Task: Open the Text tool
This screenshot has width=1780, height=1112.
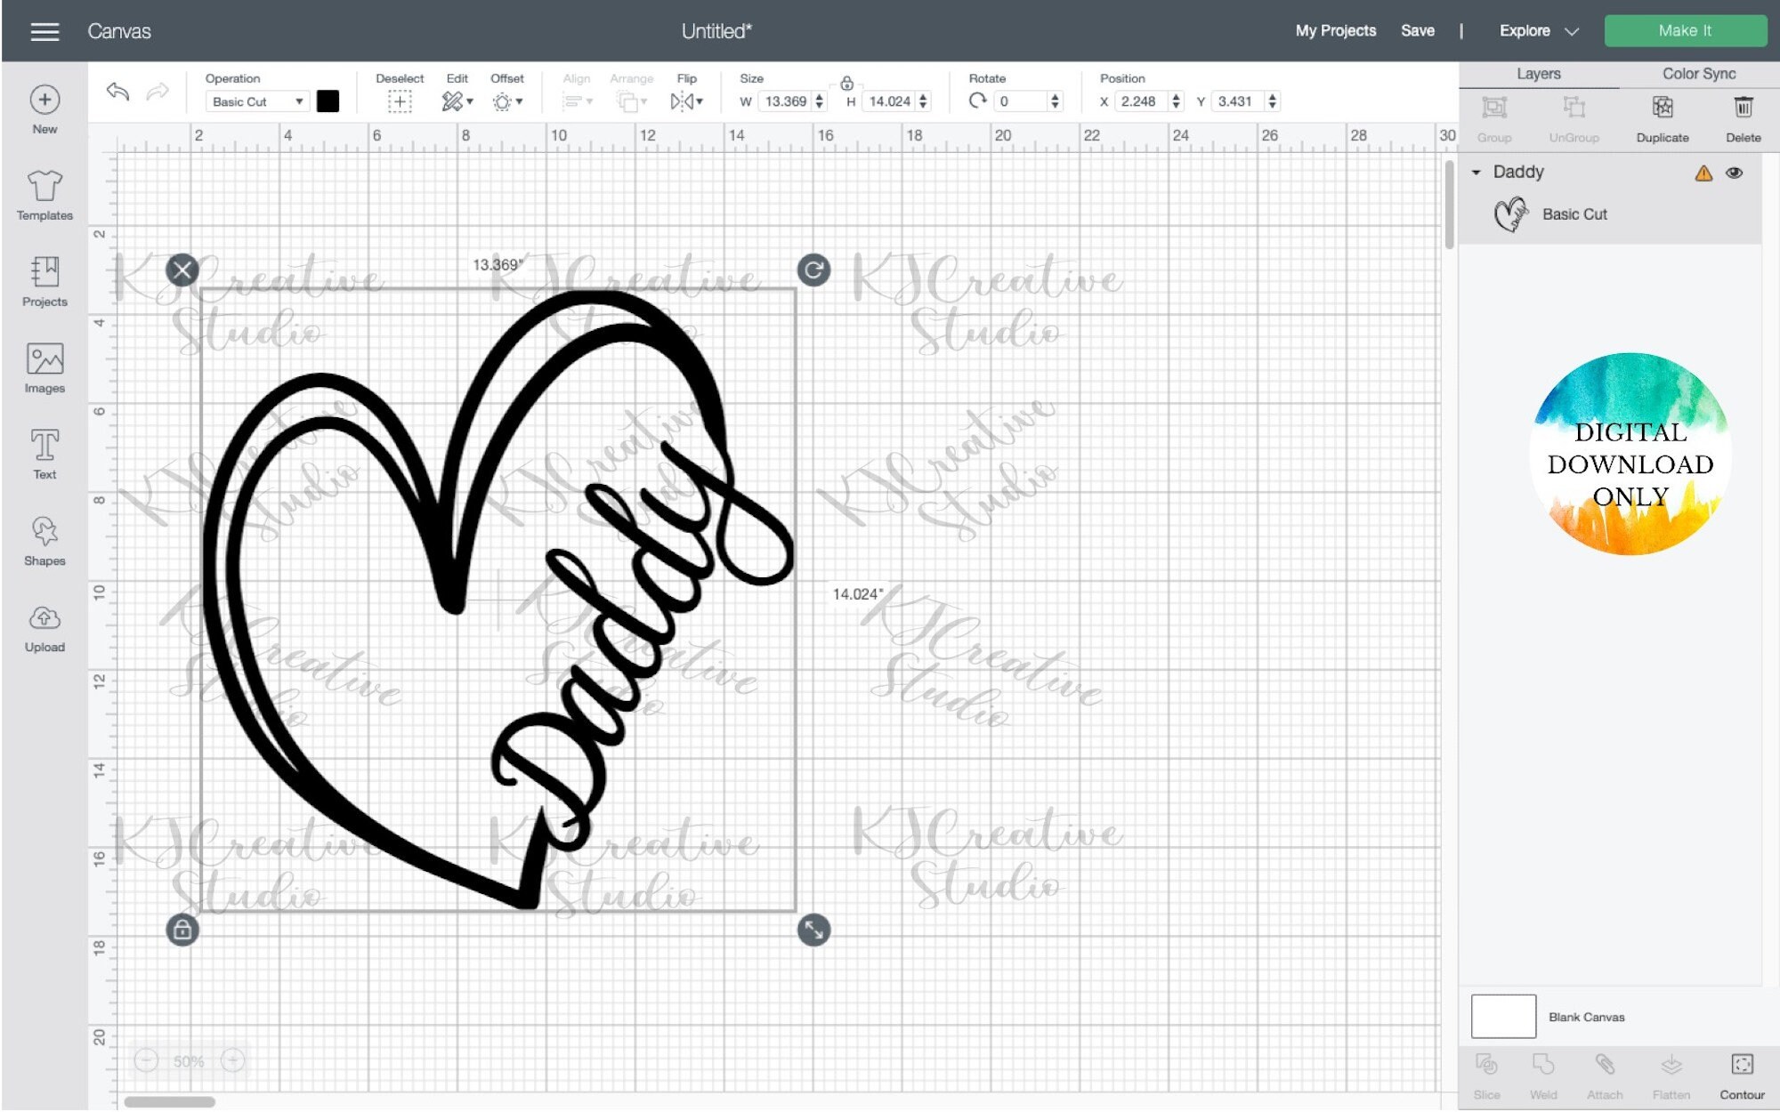Action: pyautogui.click(x=44, y=451)
